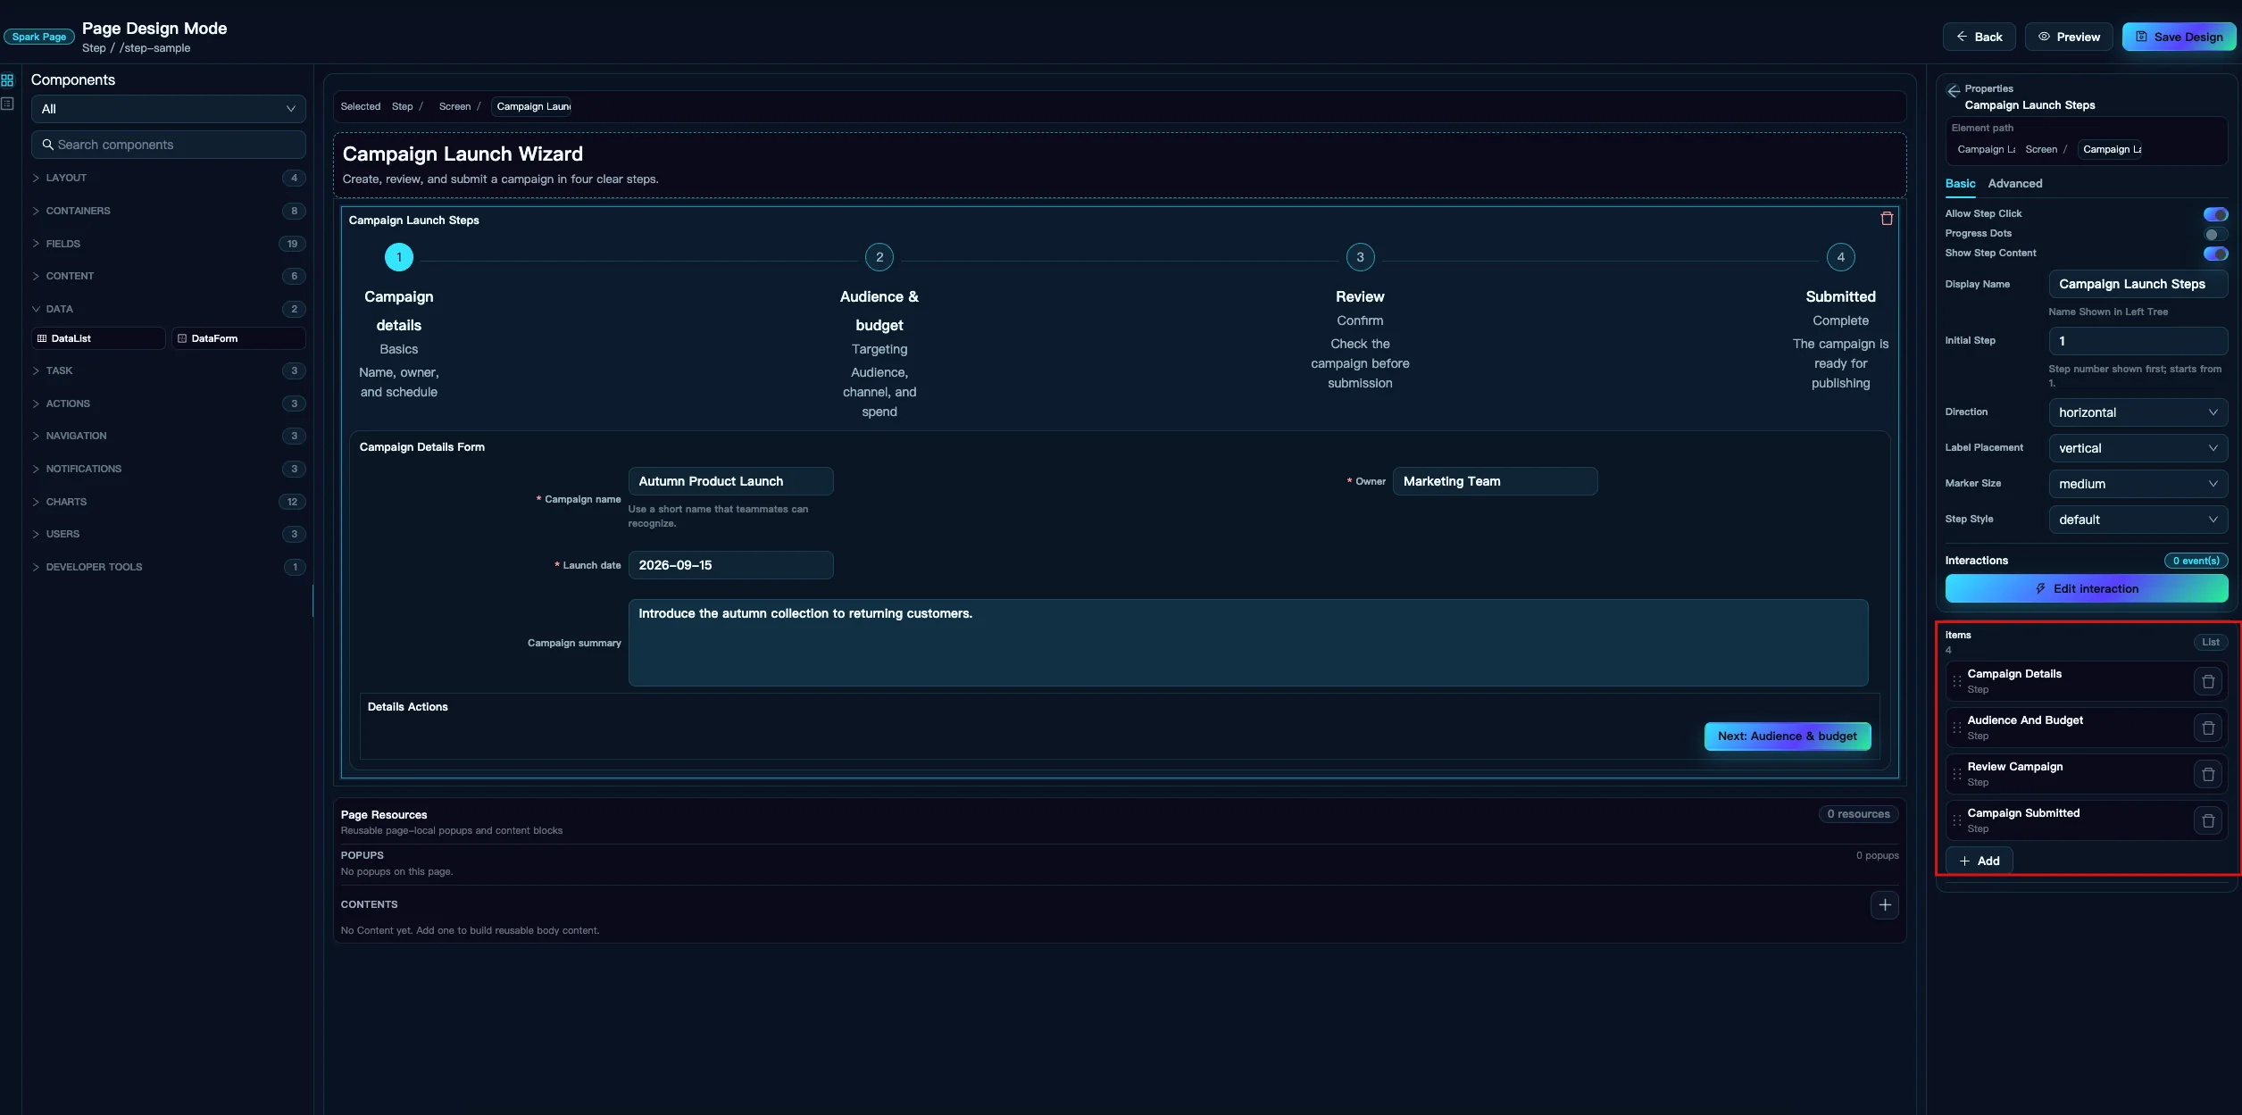Viewport: 2242px width, 1115px height.
Task: Click Next: Audience & budget button
Action: [1787, 736]
